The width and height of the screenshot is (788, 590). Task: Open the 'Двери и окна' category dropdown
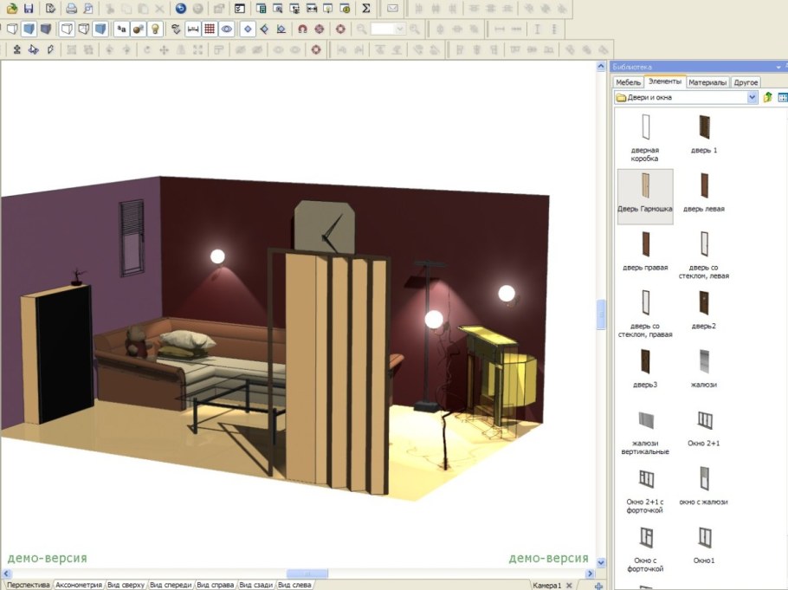tap(752, 98)
